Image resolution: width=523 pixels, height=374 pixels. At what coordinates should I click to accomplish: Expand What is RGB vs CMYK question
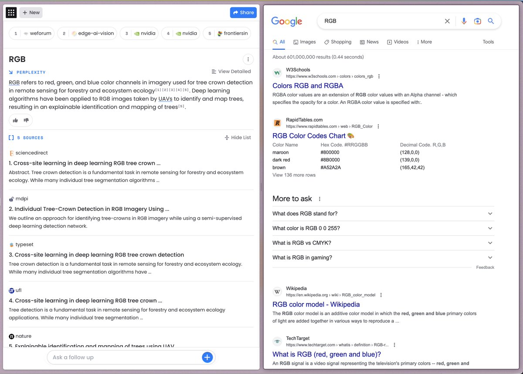coord(383,243)
